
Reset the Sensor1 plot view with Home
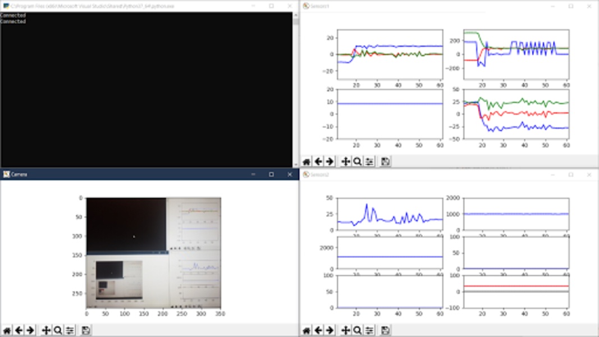(307, 162)
